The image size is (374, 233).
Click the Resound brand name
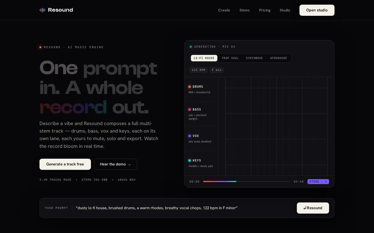[x=60, y=10]
